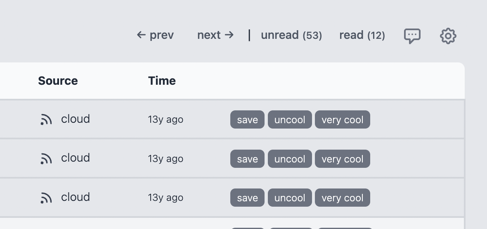Mark third cloud item as uncool
487x229 pixels.
tap(290, 198)
